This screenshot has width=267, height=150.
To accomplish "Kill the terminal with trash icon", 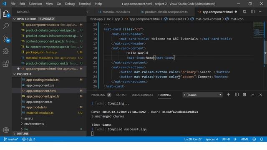I will (x=244, y=95).
